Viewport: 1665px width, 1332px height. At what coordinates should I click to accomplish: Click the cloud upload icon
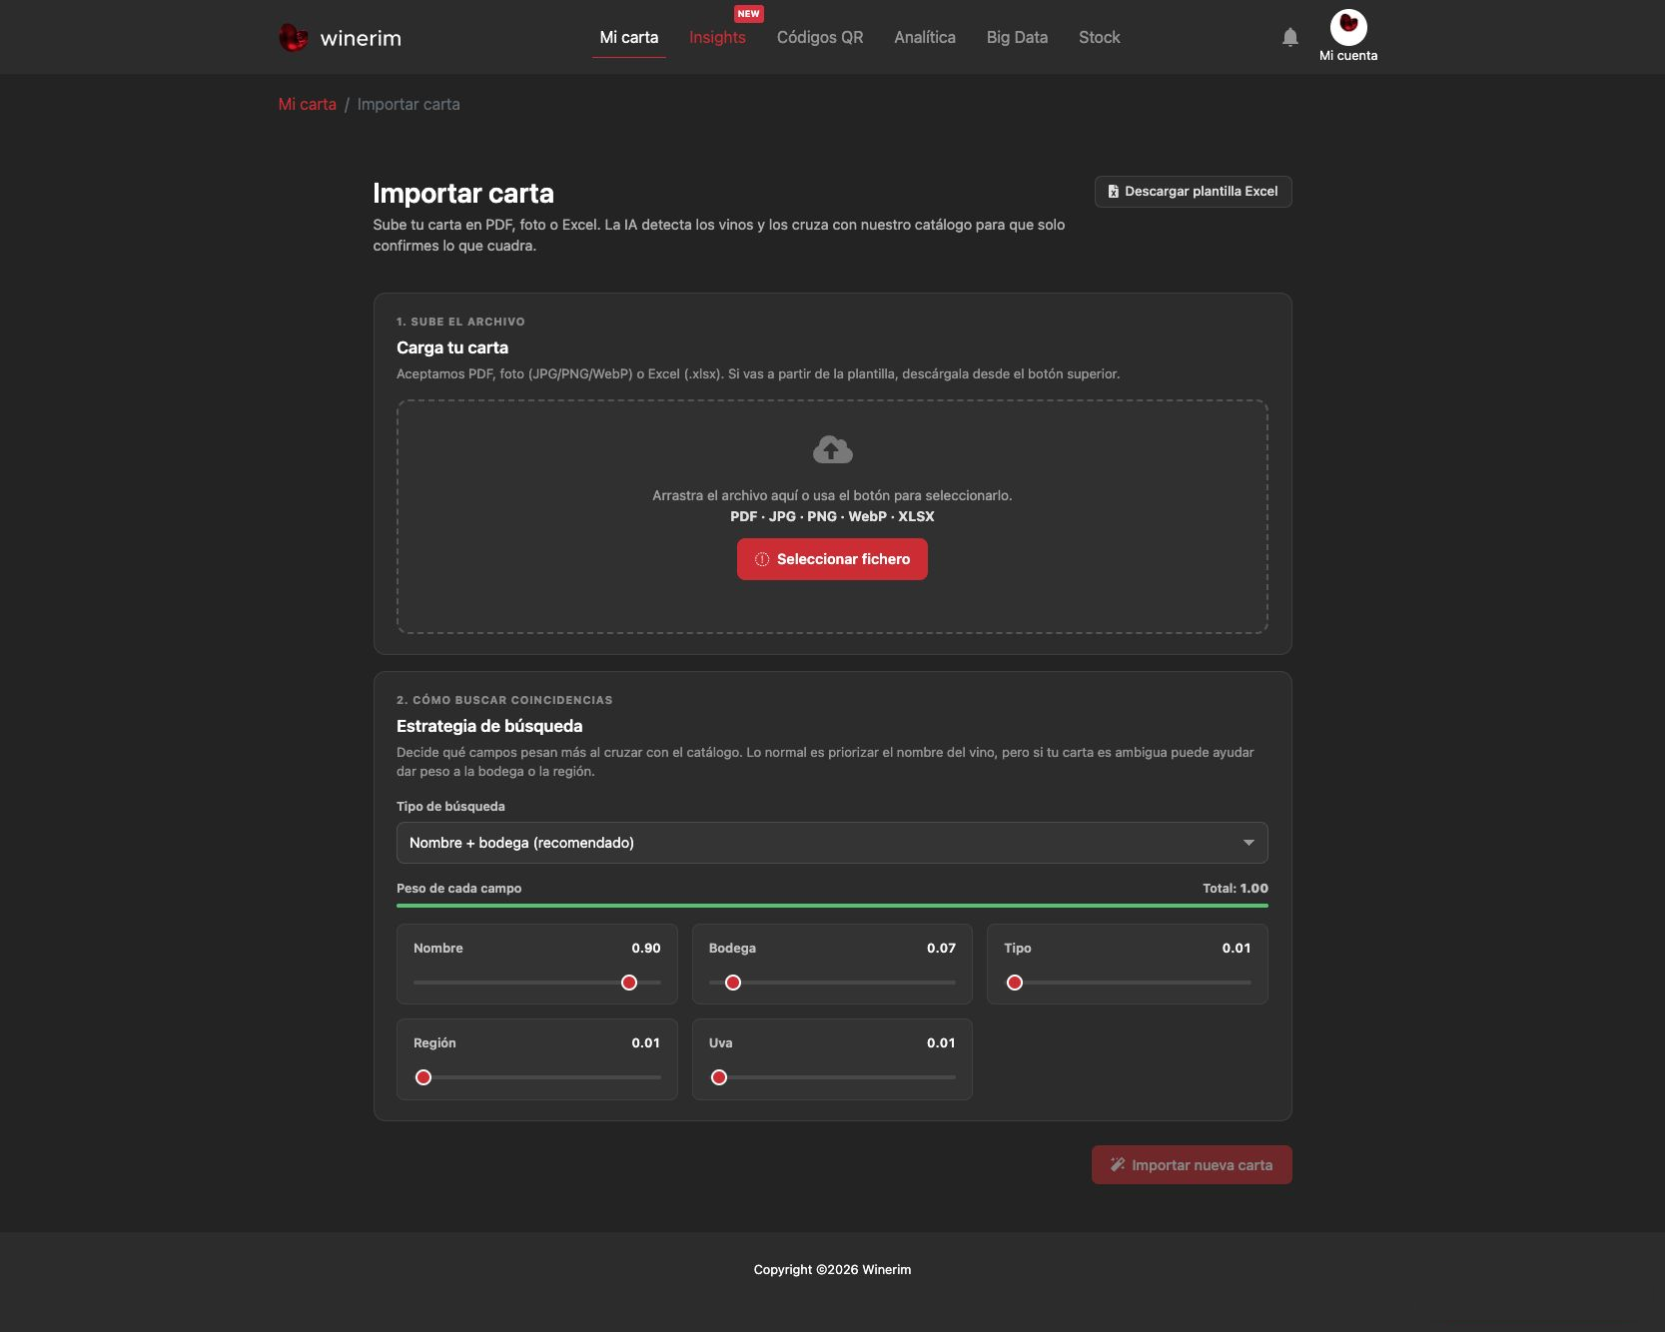[x=832, y=449]
